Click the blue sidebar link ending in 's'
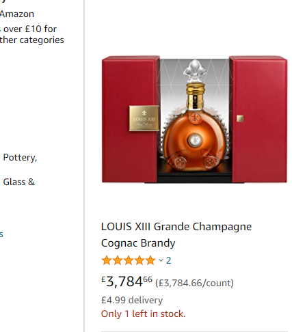Image resolution: width=292 pixels, height=332 pixels. point(1,234)
